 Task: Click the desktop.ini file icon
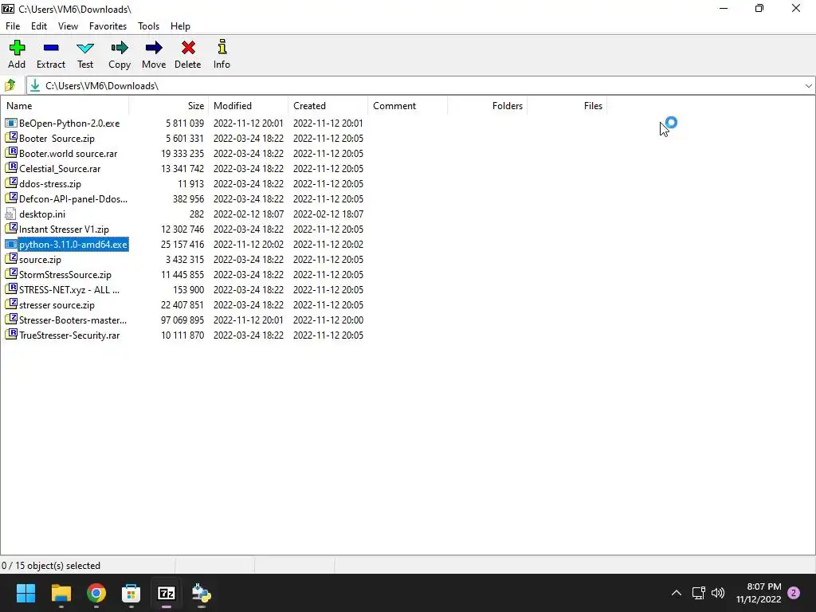[10, 214]
